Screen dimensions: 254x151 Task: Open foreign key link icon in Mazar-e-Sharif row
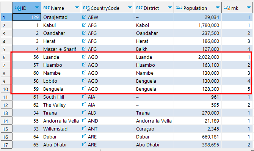tap(84, 49)
